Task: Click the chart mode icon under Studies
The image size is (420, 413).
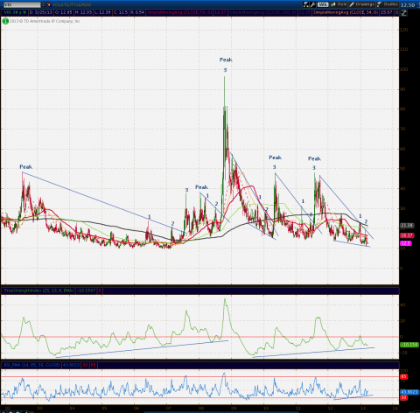Action: (404, 13)
